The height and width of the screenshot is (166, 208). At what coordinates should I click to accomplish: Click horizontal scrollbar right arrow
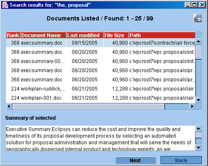[x=192, y=106]
